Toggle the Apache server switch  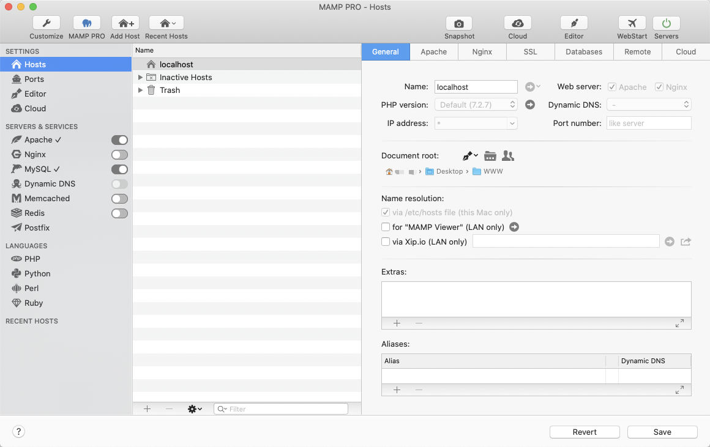click(x=119, y=140)
